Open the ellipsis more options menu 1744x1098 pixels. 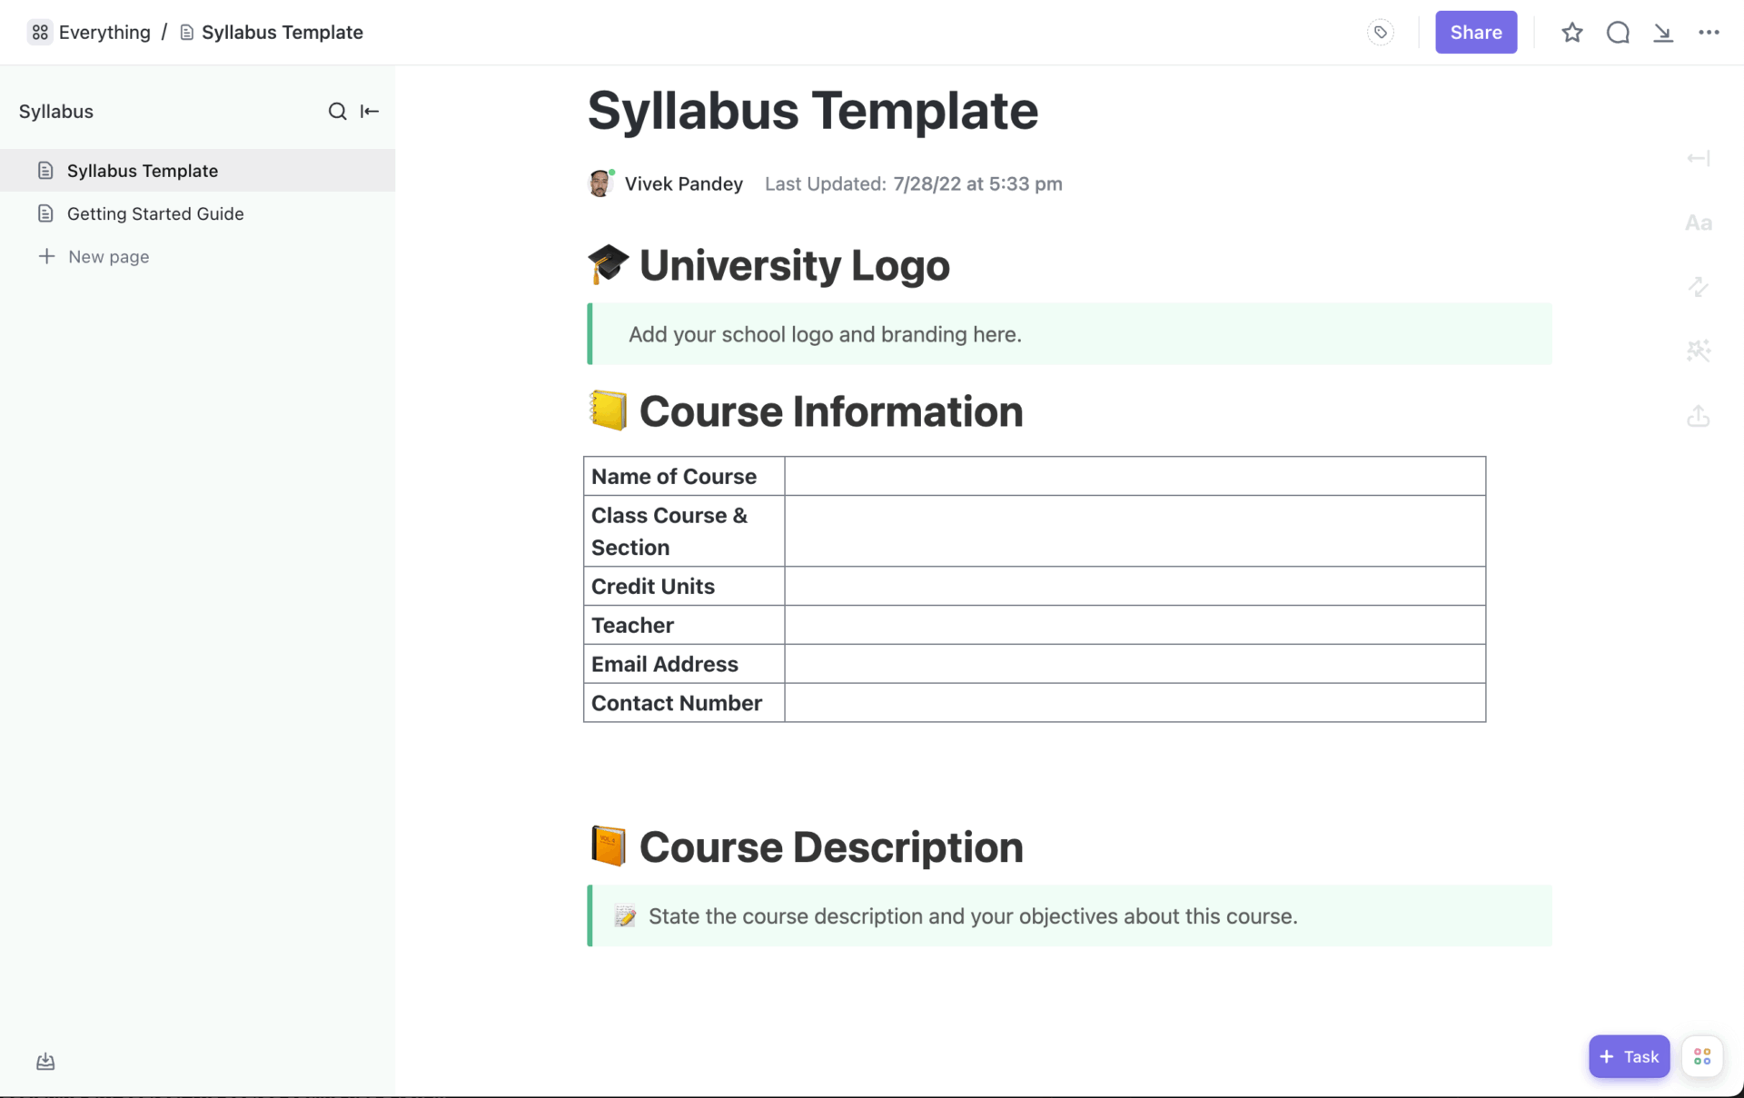(x=1709, y=32)
